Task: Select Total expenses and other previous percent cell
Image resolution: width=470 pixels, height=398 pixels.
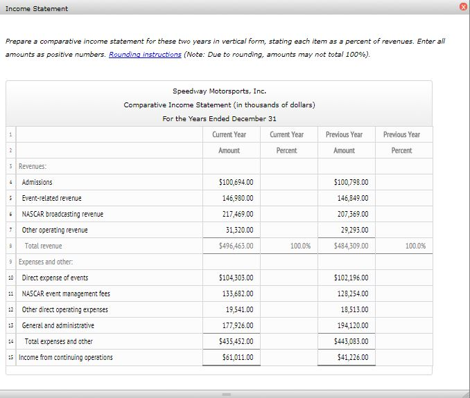Action: point(403,341)
